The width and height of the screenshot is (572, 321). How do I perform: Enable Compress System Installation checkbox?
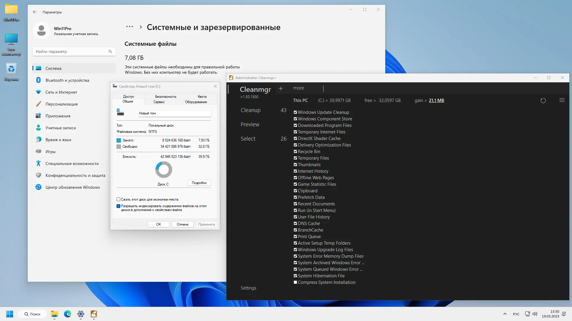pos(295,282)
